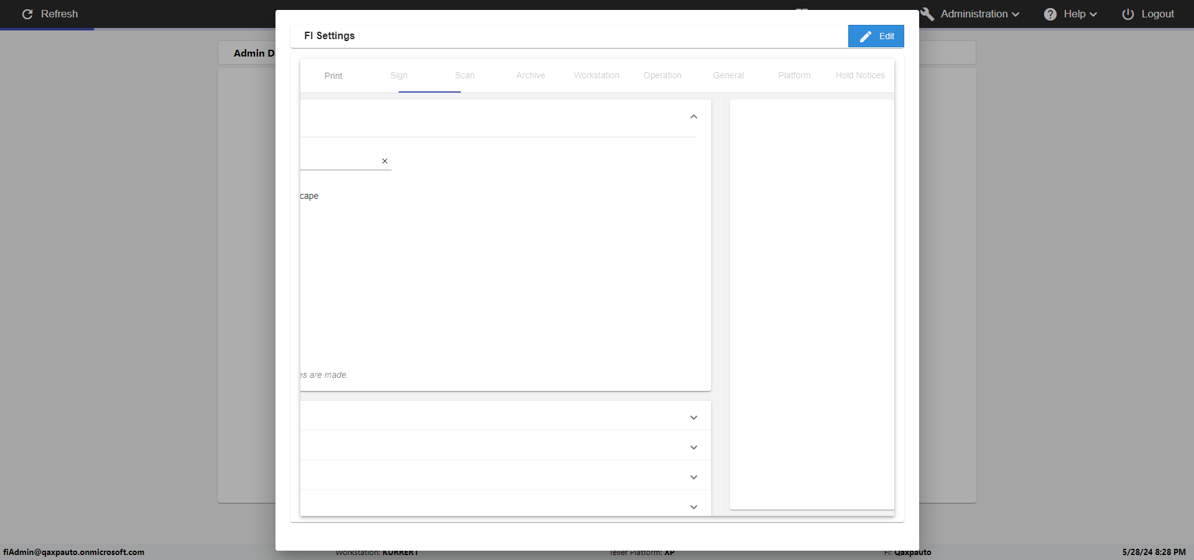This screenshot has height=560, width=1194.
Task: Switch to the Sign tab
Action: click(x=399, y=76)
